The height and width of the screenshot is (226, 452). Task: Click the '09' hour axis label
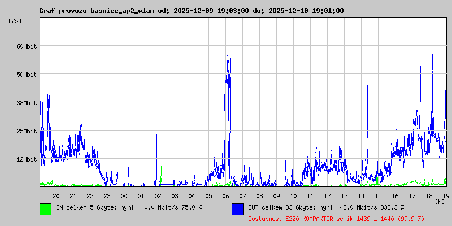coord(276,196)
